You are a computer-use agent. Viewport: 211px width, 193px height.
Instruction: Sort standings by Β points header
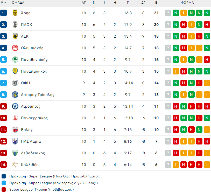click(x=156, y=3)
